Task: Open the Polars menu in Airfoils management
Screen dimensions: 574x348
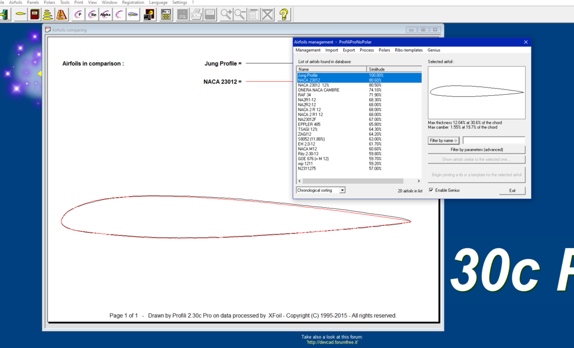Action: click(384, 50)
